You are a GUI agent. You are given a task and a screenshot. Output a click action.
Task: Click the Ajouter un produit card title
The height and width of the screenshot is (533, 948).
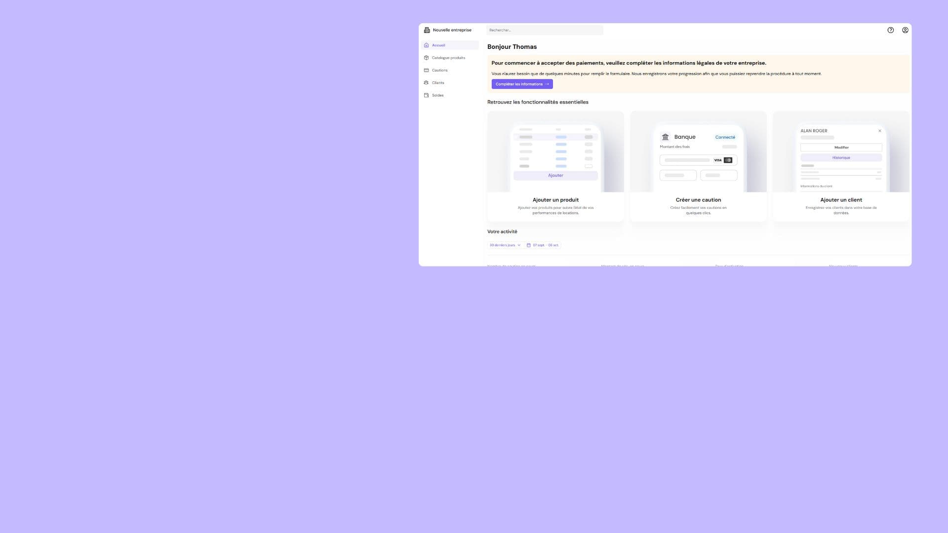[555, 200]
